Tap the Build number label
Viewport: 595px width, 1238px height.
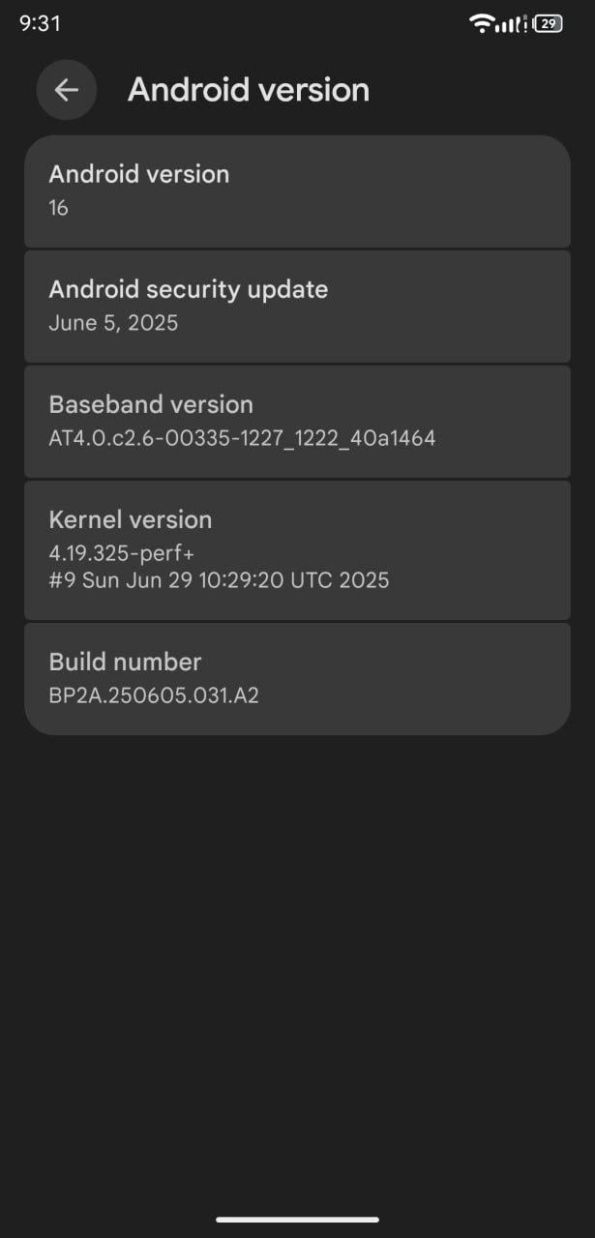[125, 662]
